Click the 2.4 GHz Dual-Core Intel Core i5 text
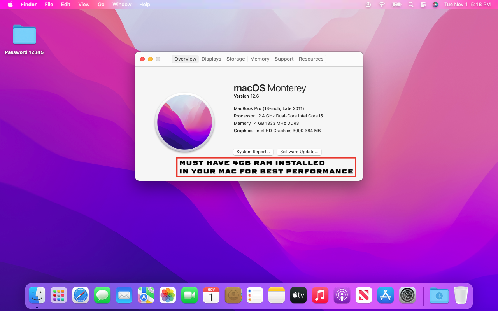 291,116
